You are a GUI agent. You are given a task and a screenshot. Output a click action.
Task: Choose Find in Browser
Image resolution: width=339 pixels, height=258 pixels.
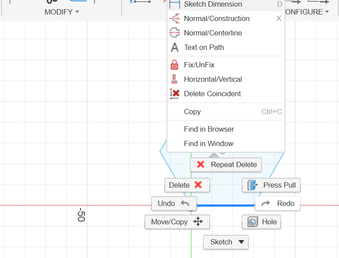pos(226,129)
